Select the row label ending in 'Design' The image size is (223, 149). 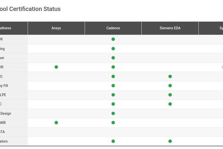point(6,113)
